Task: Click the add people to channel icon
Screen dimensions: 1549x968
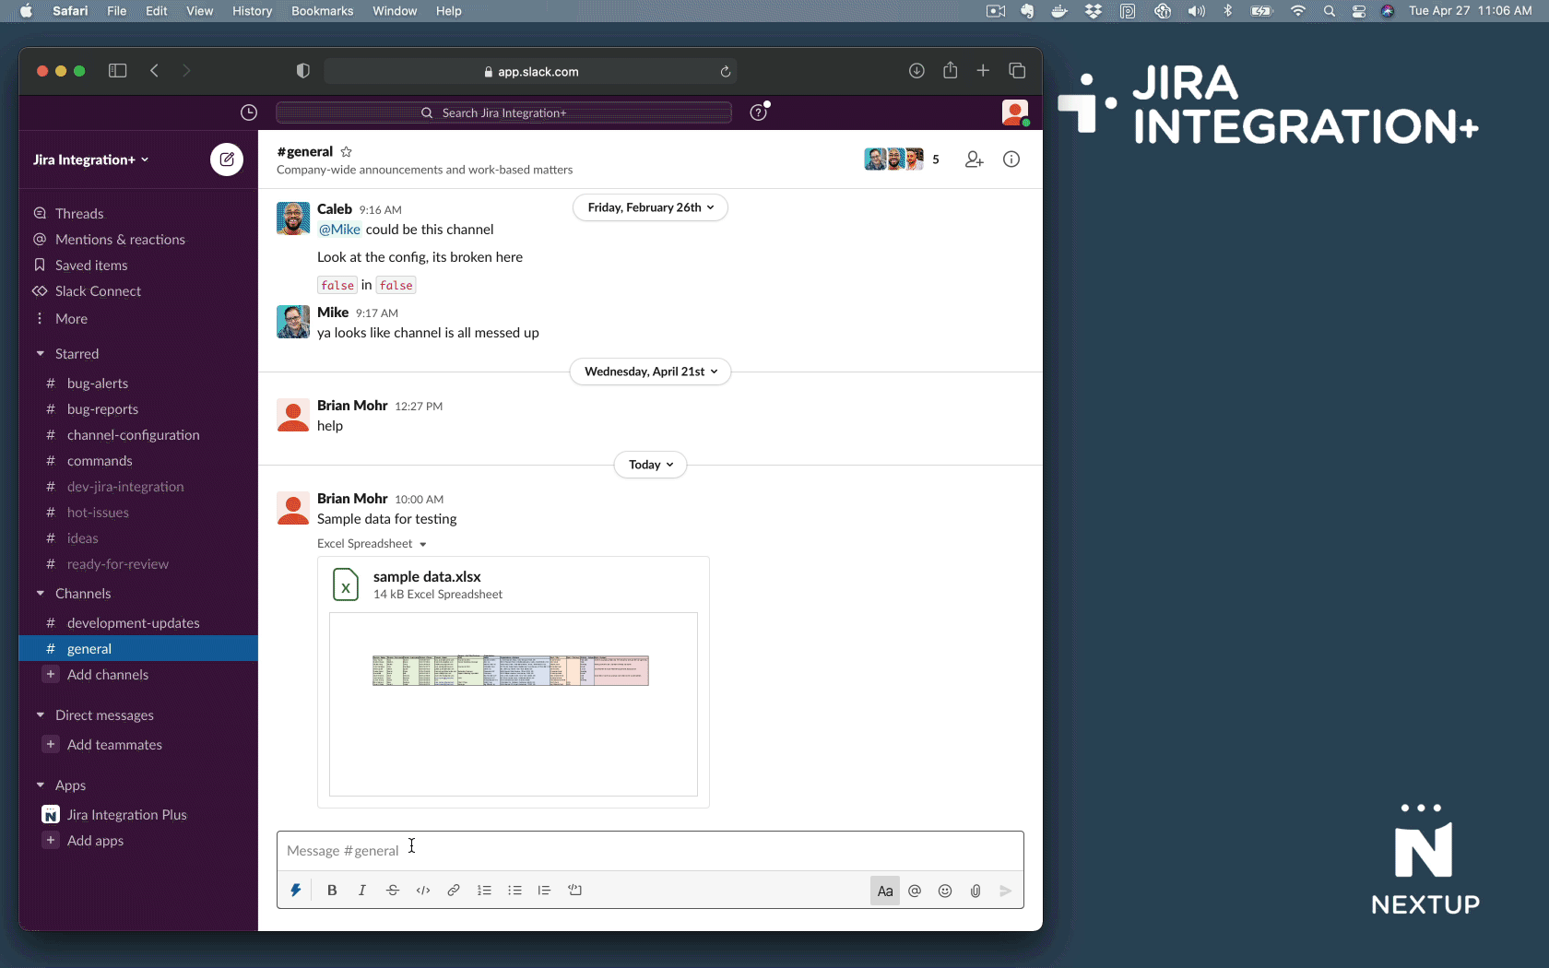Action: pyautogui.click(x=974, y=159)
